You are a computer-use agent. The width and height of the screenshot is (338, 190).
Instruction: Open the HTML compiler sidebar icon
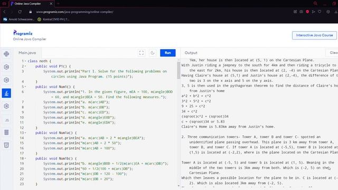pyautogui.click(x=6, y=145)
